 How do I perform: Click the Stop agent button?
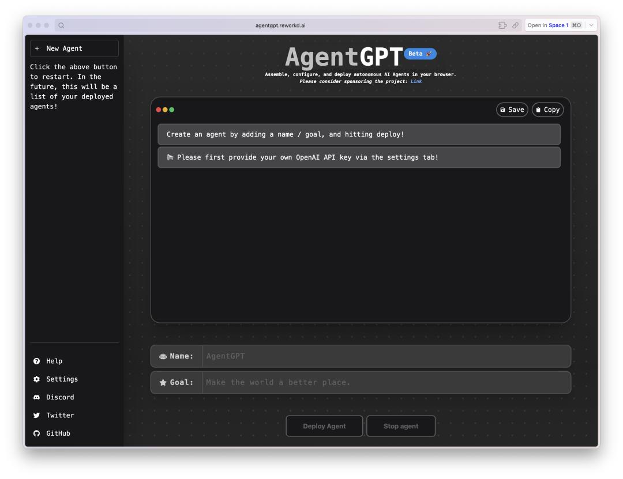(401, 426)
